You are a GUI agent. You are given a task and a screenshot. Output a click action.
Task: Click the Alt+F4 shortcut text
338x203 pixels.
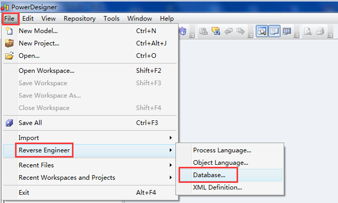coord(146,193)
